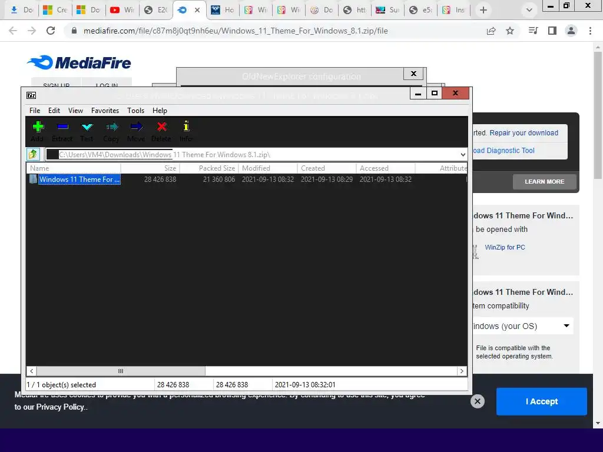Open the media control icon in Chrome toolbar
The width and height of the screenshot is (603, 452).
coord(534,31)
